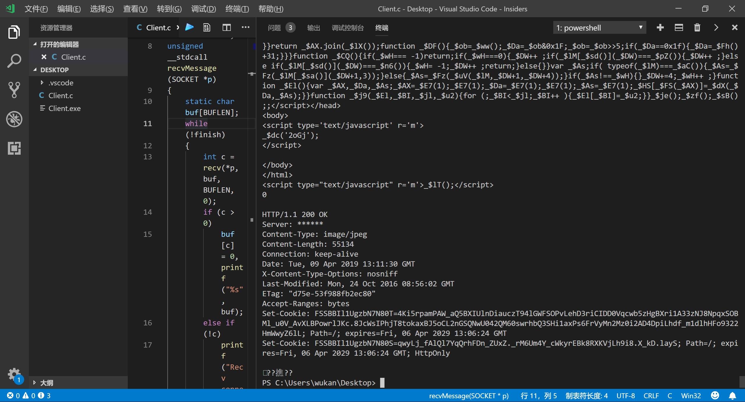745x402 pixels.
Task: Open the Extensions view icon
Action: (14, 148)
